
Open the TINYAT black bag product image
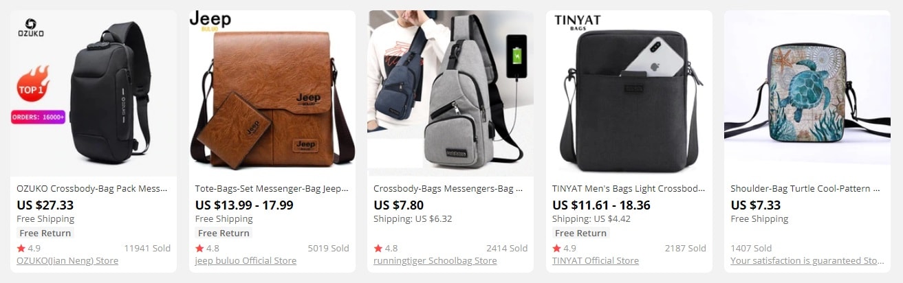[x=629, y=93]
